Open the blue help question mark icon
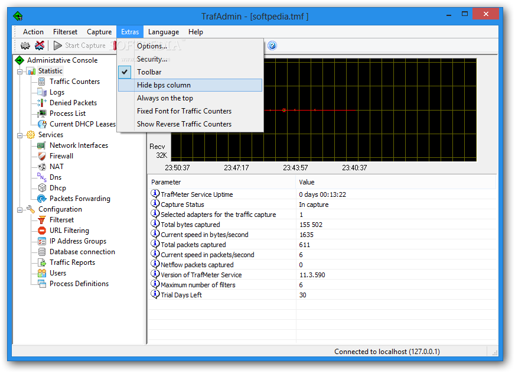 pos(272,46)
